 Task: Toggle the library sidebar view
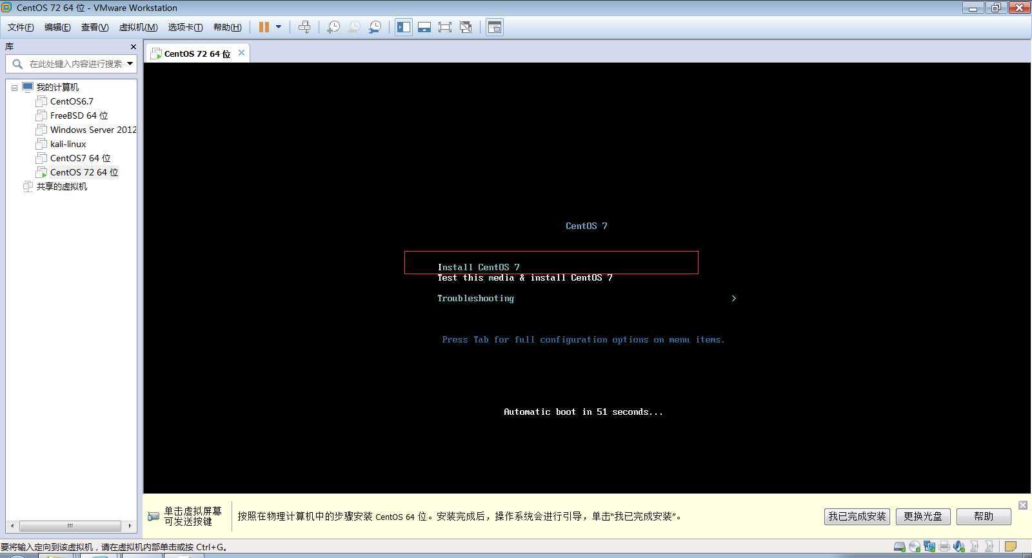tap(404, 27)
